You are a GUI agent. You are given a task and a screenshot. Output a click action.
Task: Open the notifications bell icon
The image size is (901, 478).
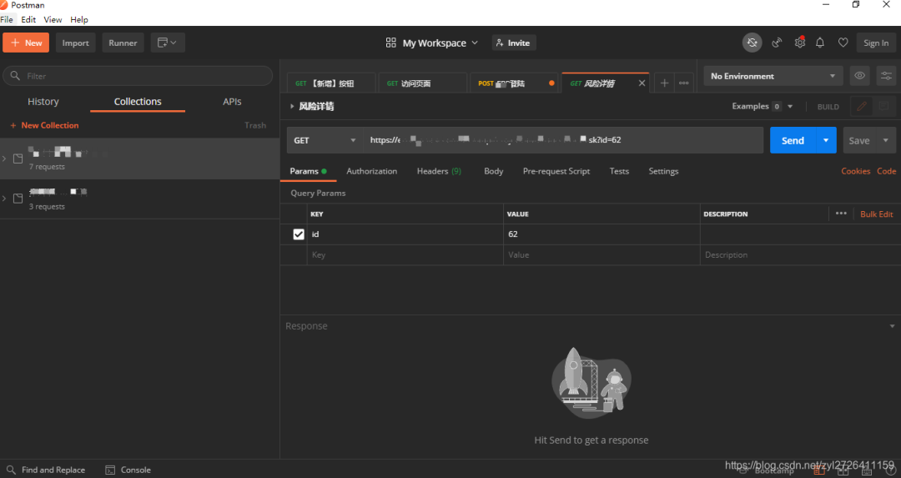(820, 43)
